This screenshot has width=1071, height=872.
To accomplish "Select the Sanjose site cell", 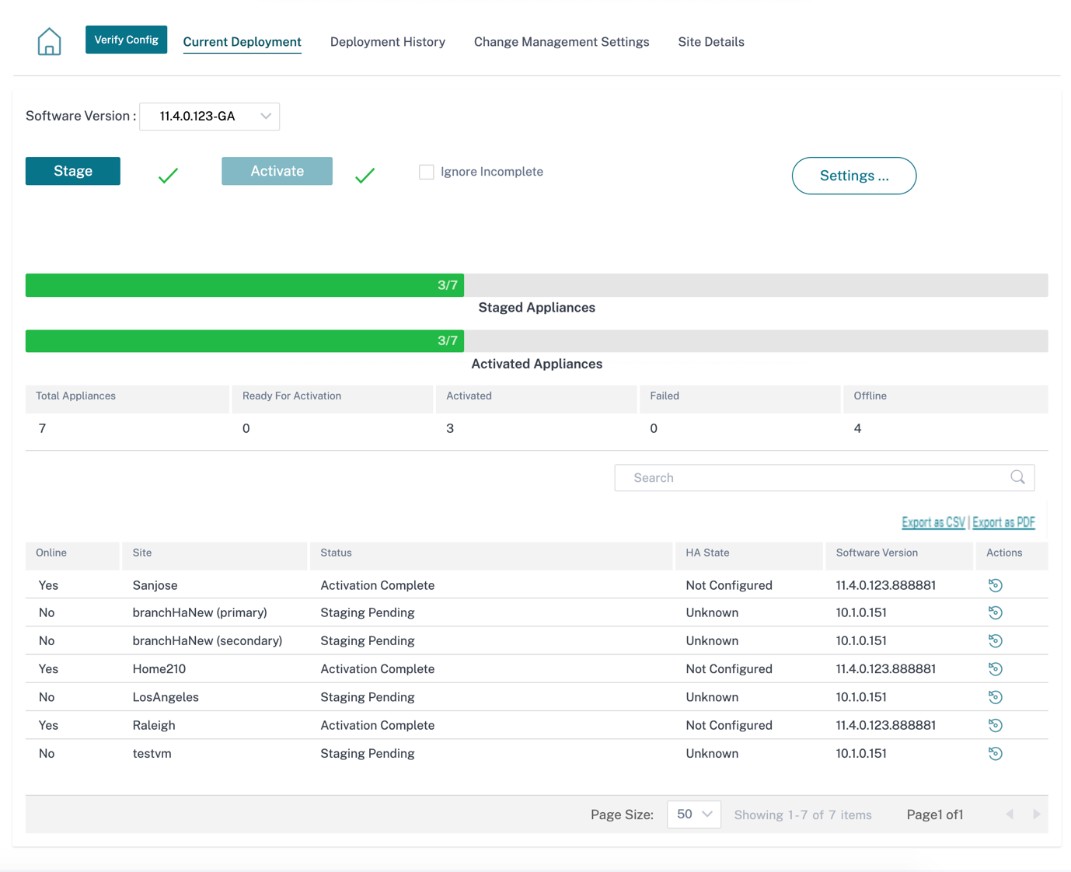I will pyautogui.click(x=155, y=585).
